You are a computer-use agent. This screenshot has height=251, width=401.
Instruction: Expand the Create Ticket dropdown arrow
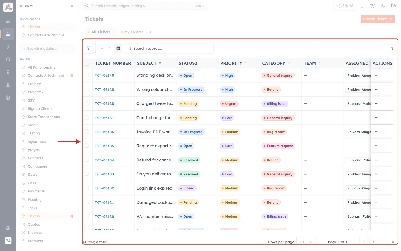coord(391,19)
